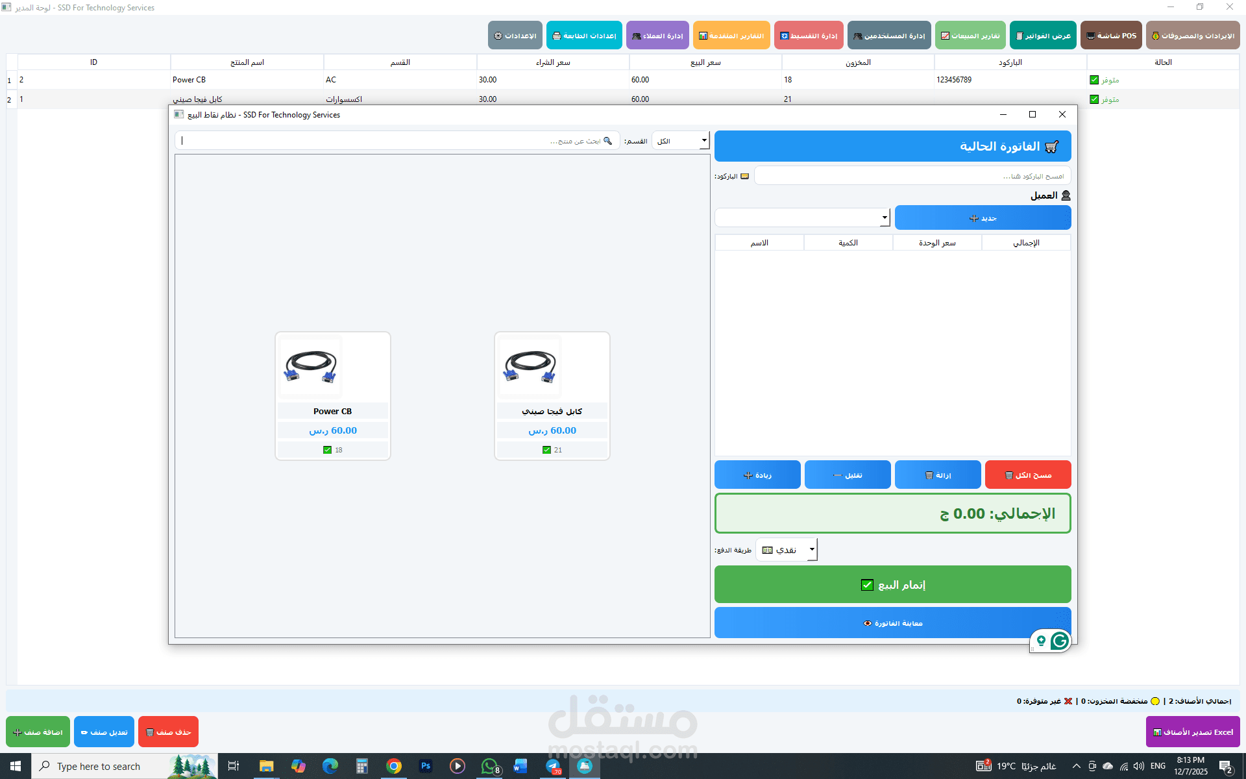Open the Settings (الإعدادات) gear button
The height and width of the screenshot is (779, 1246).
point(515,36)
